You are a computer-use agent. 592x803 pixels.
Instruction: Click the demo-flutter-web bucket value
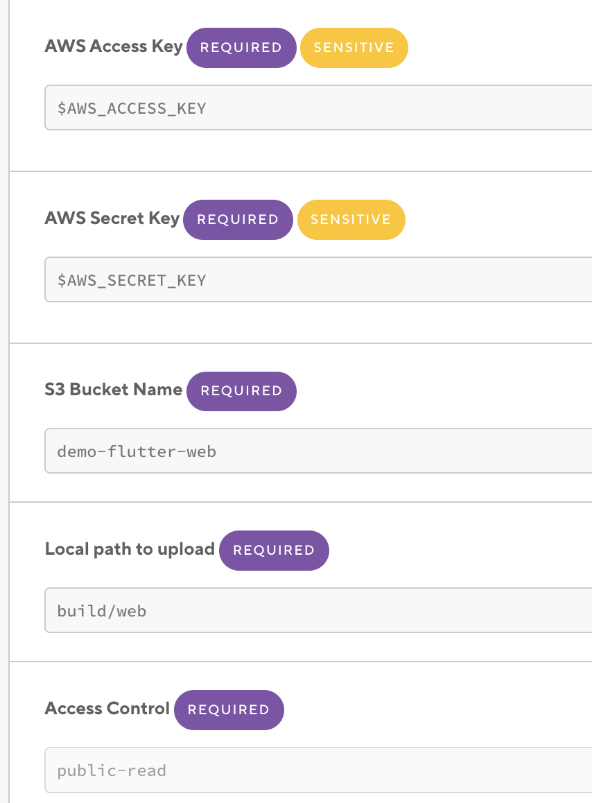[x=137, y=451]
